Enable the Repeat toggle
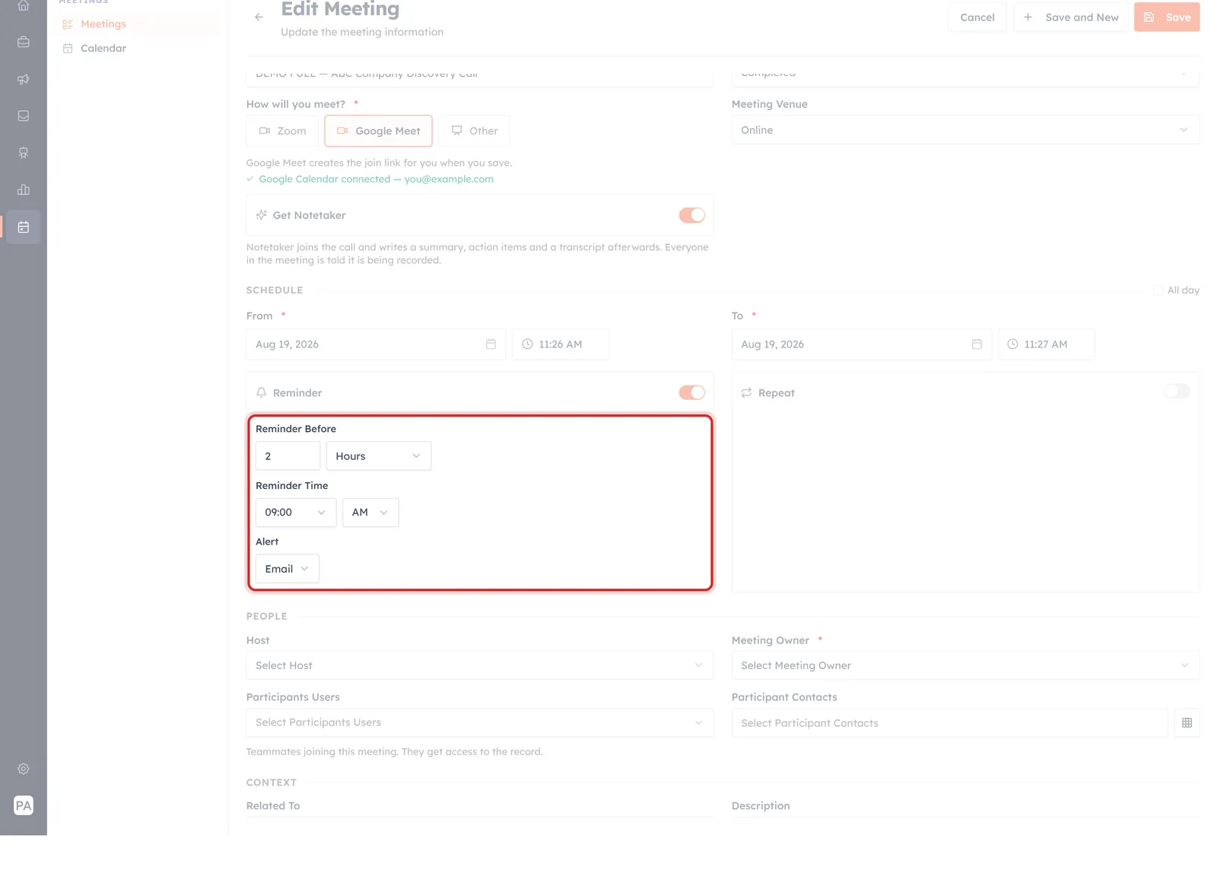The image size is (1217, 892). tap(1177, 391)
